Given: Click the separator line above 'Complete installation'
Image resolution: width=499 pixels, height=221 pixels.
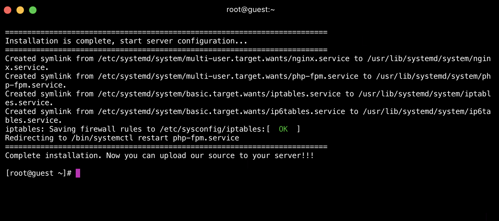Looking at the screenshot, I should coord(166,147).
